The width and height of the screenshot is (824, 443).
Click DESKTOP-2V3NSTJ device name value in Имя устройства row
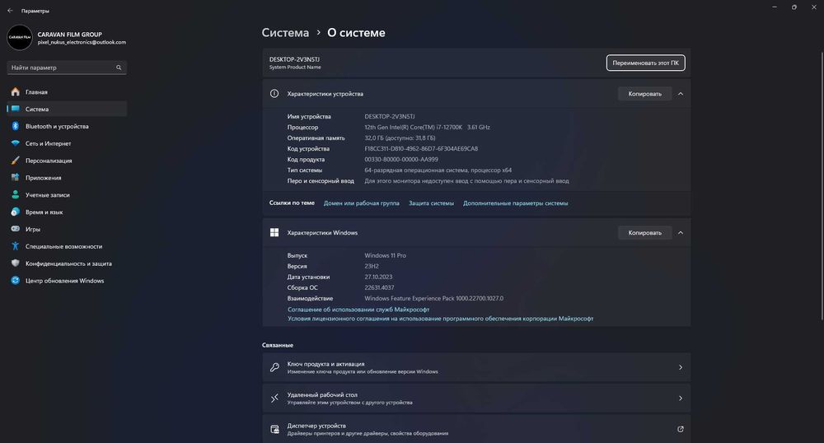point(390,117)
